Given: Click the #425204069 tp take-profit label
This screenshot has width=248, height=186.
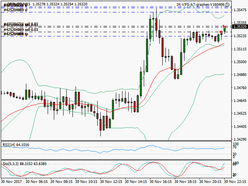Looking at the screenshot, I should (x=16, y=34).
